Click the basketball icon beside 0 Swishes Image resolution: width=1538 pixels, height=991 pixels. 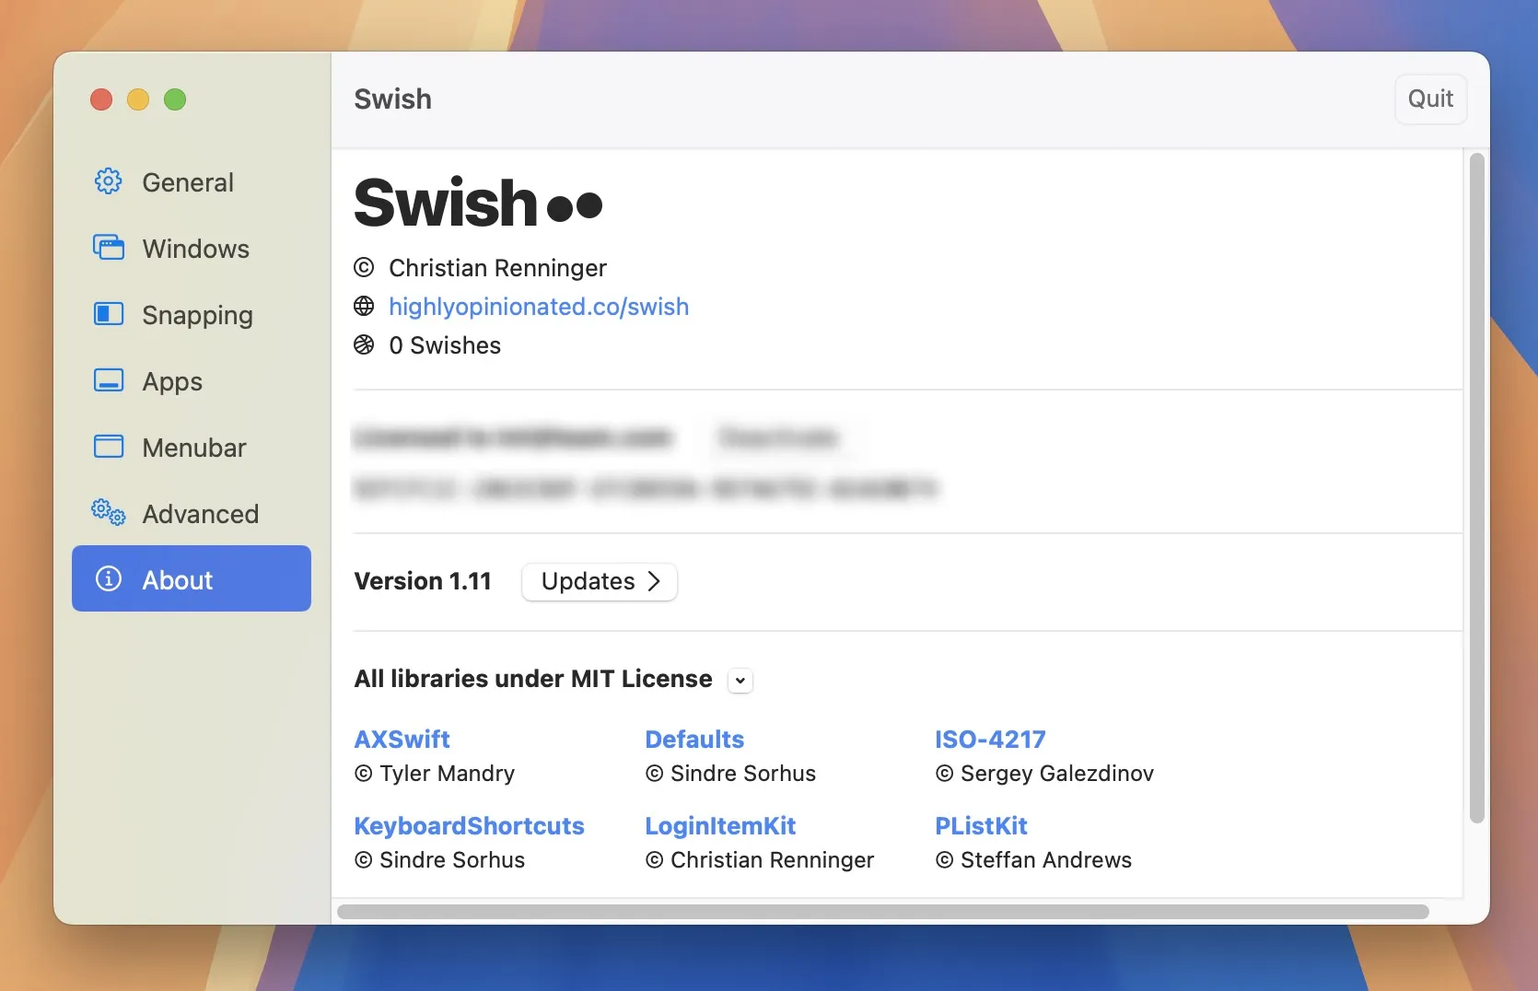tap(364, 344)
